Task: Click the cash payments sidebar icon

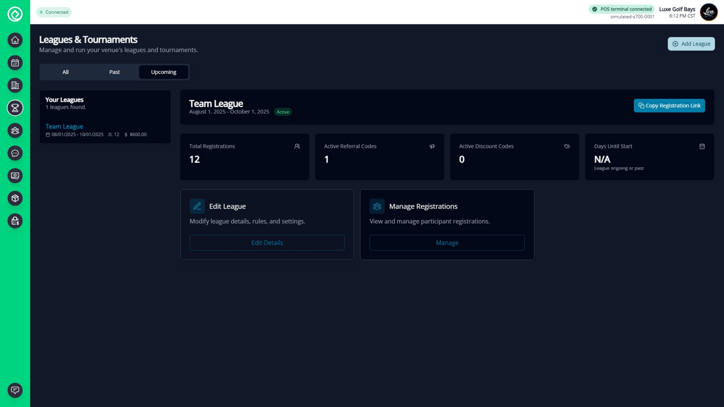Action: point(15,176)
